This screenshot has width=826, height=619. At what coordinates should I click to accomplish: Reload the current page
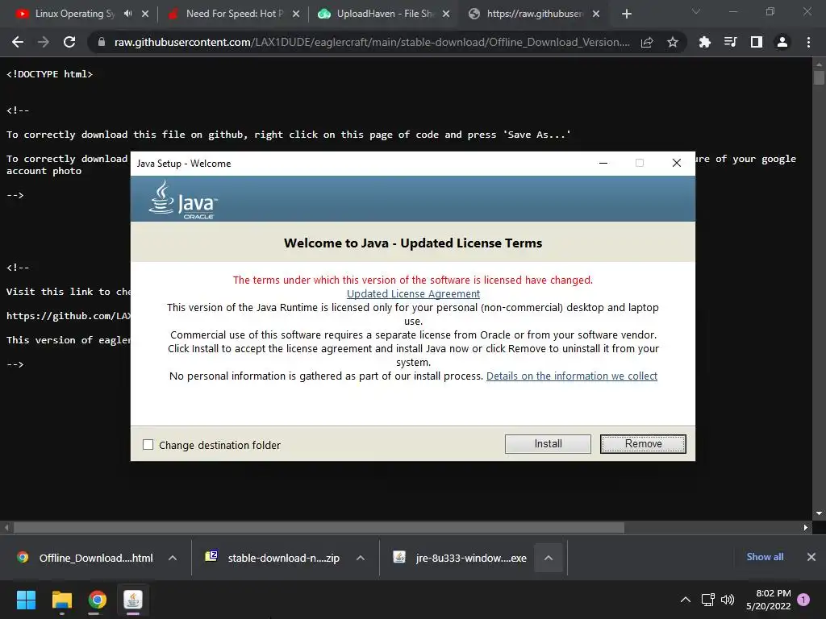pyautogui.click(x=69, y=42)
